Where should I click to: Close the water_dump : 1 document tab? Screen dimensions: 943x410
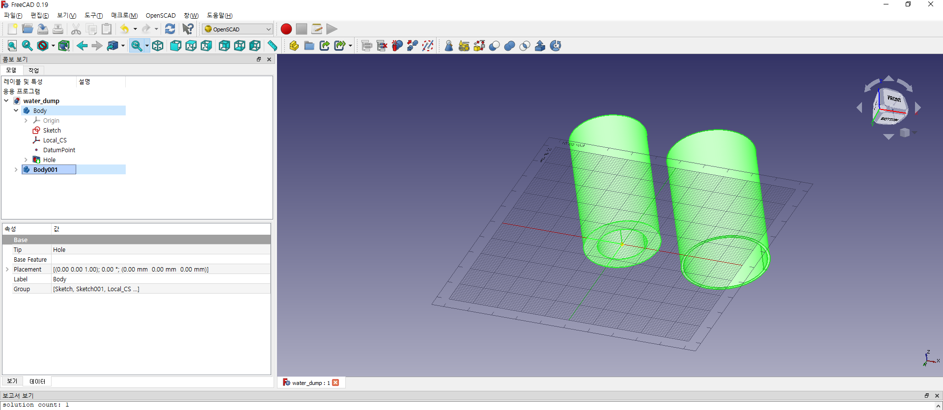pyautogui.click(x=335, y=383)
